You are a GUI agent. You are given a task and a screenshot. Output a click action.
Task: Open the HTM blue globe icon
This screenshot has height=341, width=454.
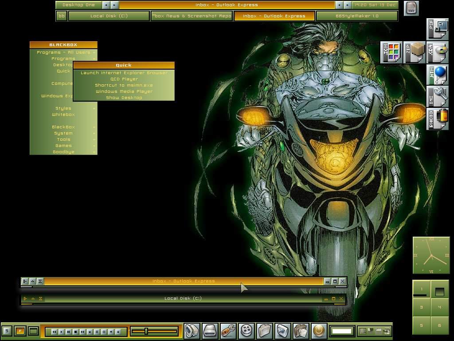[438, 75]
